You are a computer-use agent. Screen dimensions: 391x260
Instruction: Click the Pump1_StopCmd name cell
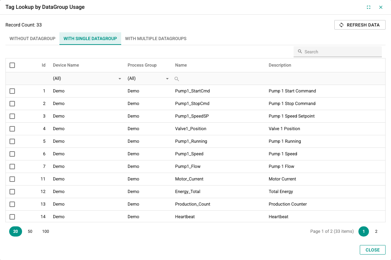point(192,103)
